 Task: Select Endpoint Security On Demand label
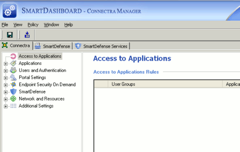pyautogui.click(x=47, y=84)
